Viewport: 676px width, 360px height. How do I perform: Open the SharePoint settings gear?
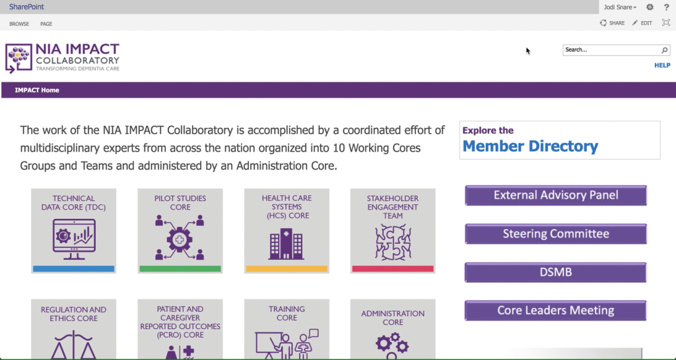click(x=650, y=7)
